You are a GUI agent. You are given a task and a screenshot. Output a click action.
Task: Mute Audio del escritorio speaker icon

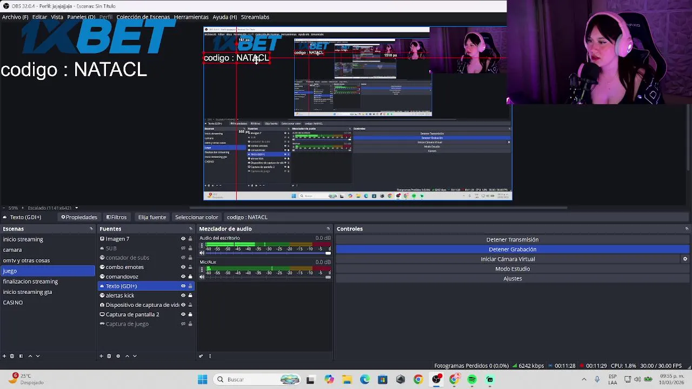tap(202, 253)
